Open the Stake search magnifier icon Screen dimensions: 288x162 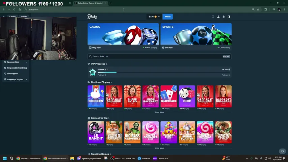tap(213, 17)
